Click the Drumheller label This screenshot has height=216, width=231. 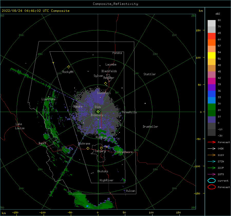click(150, 127)
